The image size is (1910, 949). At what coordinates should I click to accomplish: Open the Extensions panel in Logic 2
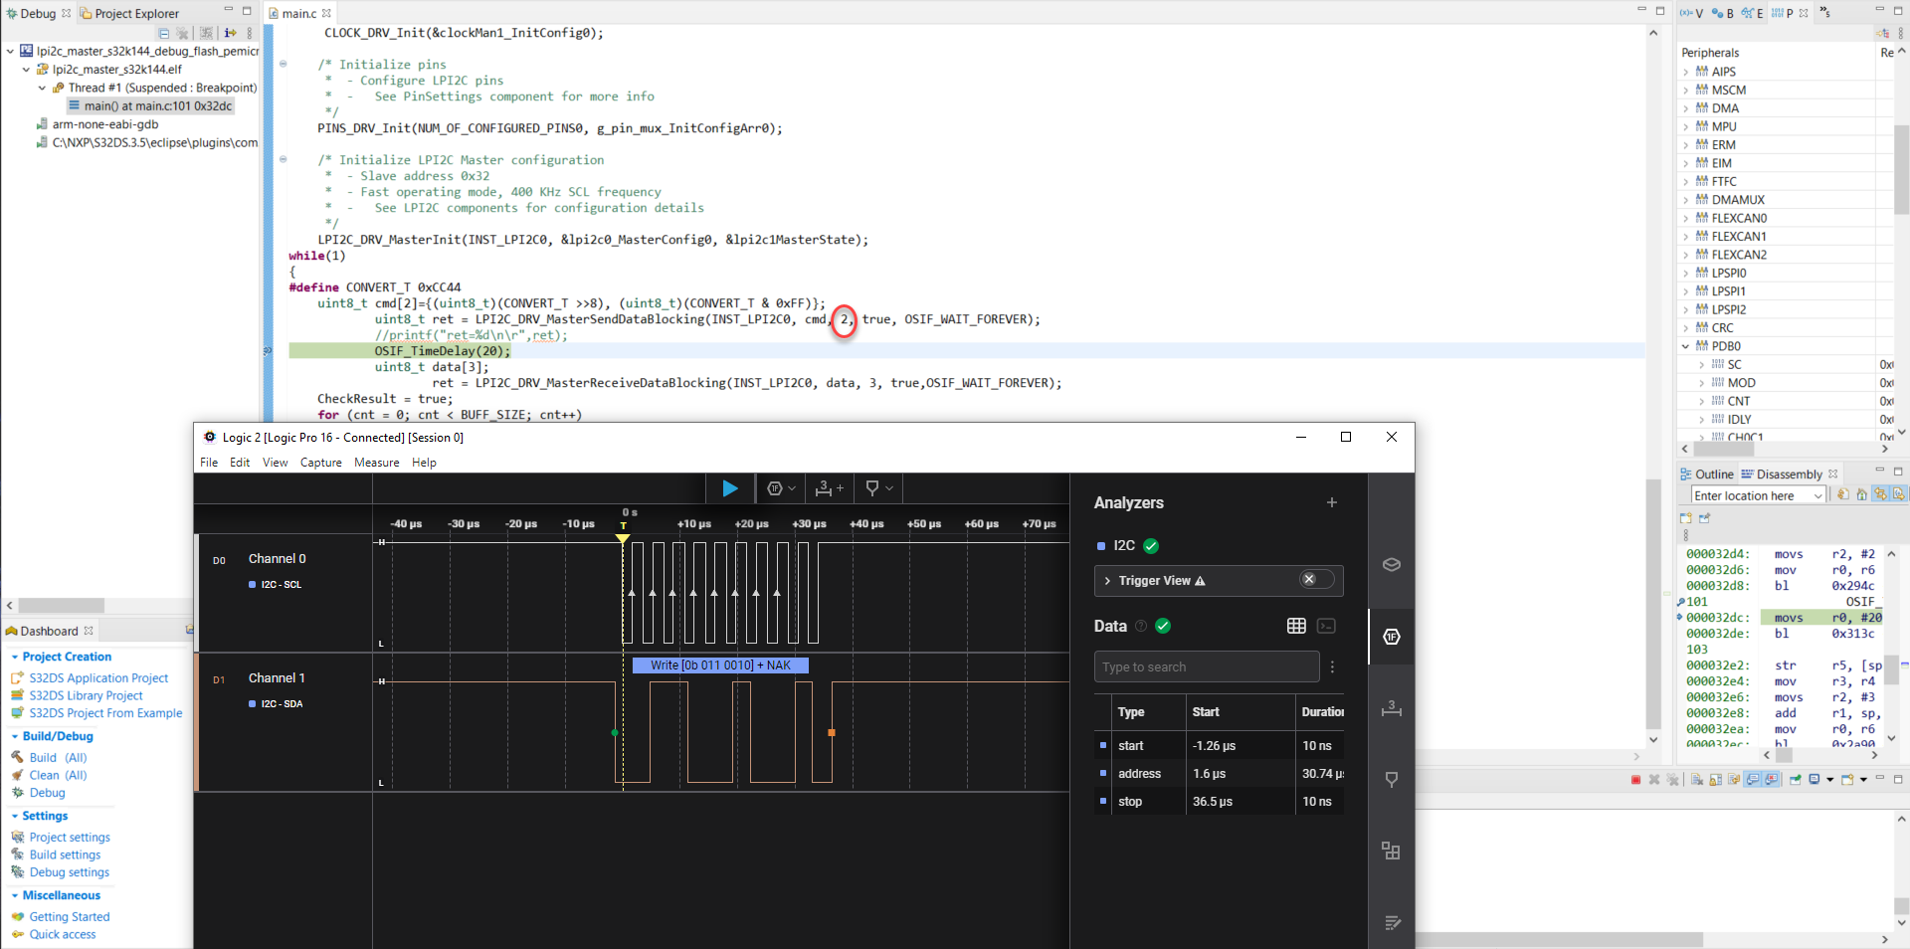[x=1392, y=851]
